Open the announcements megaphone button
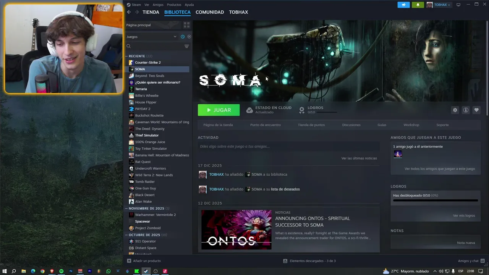The width and height of the screenshot is (489, 275). (403, 5)
